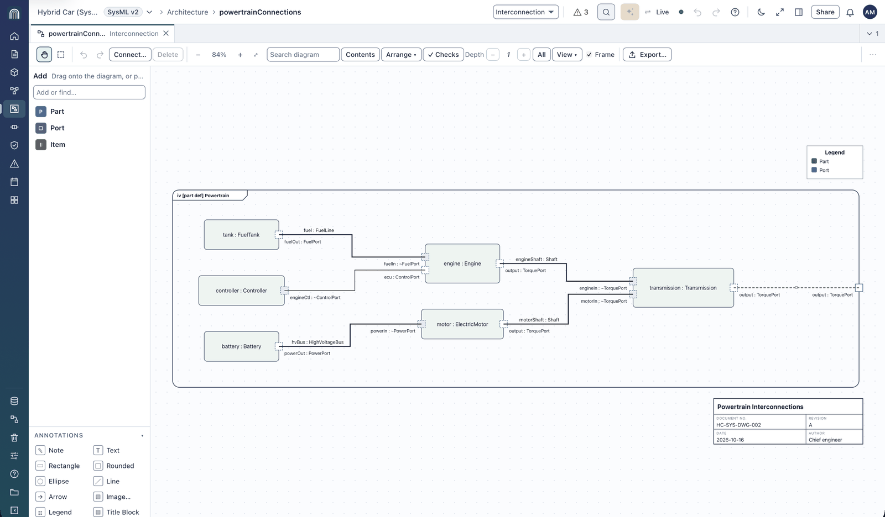885x517 pixels.
Task: Open the Arrange dropdown menu
Action: [x=401, y=55]
